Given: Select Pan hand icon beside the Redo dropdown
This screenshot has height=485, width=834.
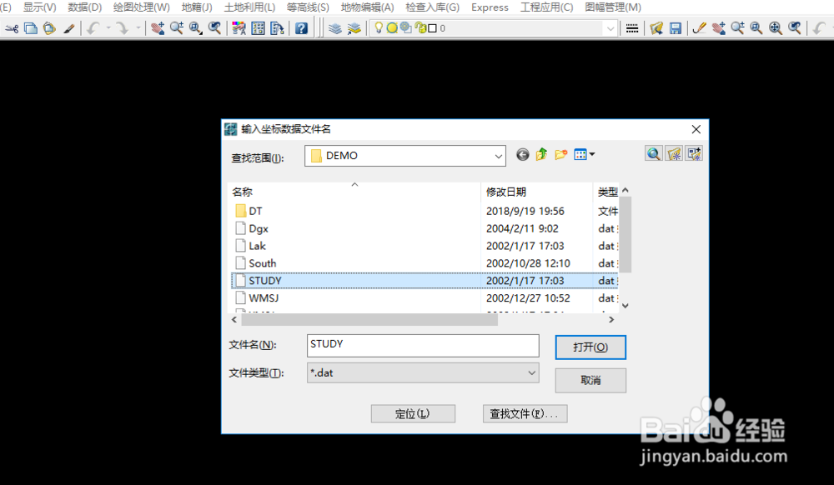Looking at the screenshot, I should [x=158, y=28].
